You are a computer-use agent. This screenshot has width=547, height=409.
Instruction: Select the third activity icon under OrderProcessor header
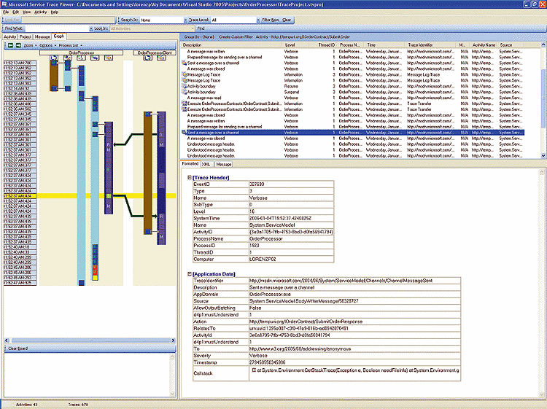coord(81,58)
